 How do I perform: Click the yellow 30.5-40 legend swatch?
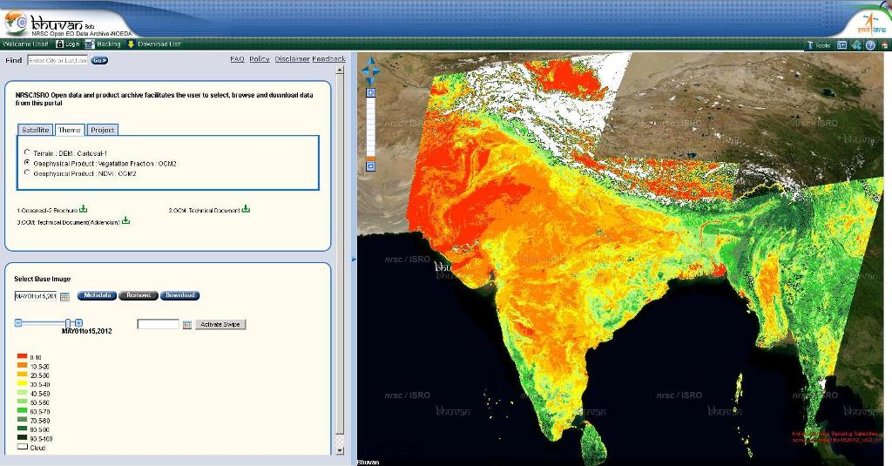pos(22,384)
